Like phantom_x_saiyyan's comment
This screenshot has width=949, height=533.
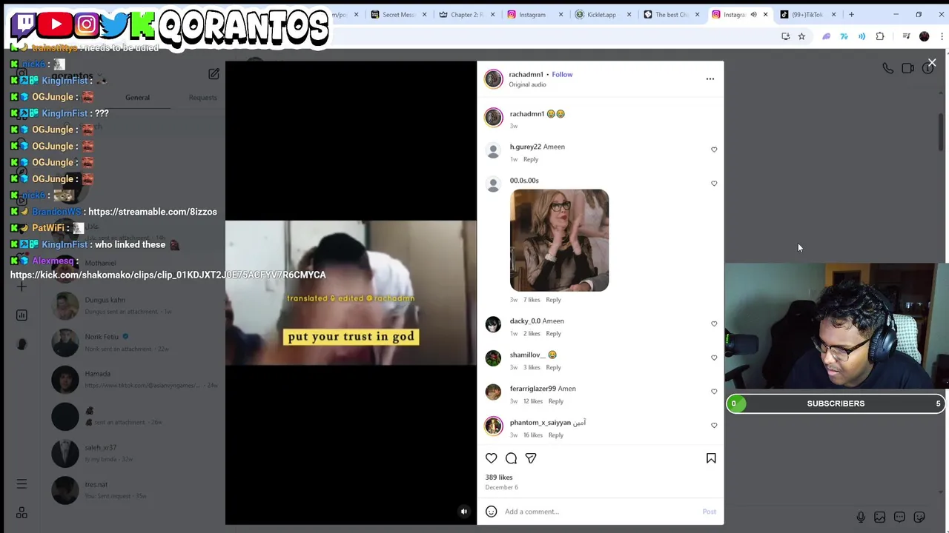coord(714,426)
